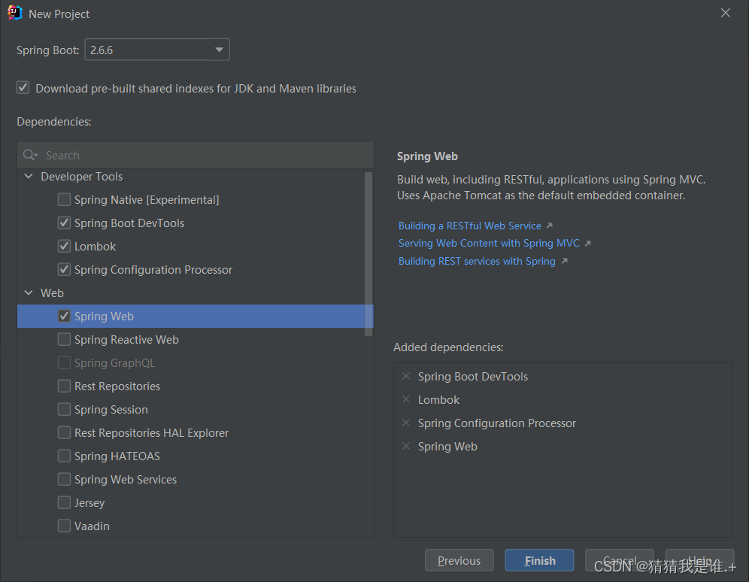
Task: Click the dependencies Search field
Action: coord(203,155)
